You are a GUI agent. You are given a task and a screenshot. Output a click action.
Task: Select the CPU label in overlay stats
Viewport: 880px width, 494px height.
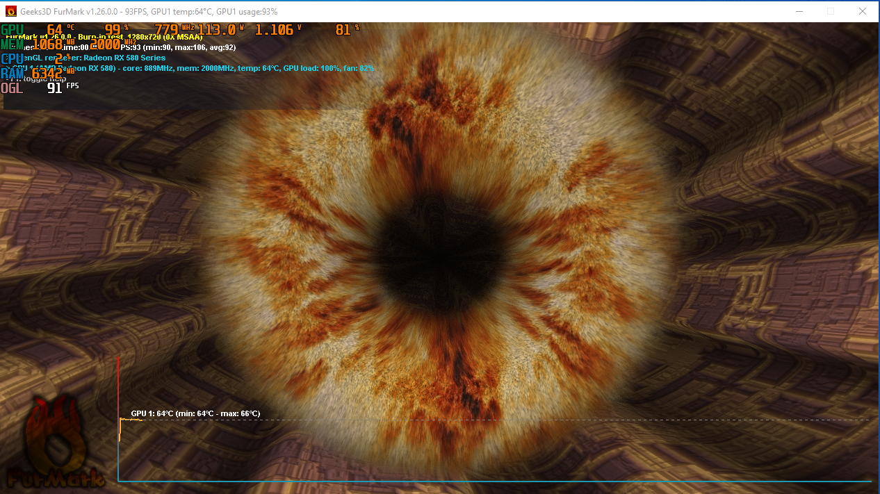point(11,58)
